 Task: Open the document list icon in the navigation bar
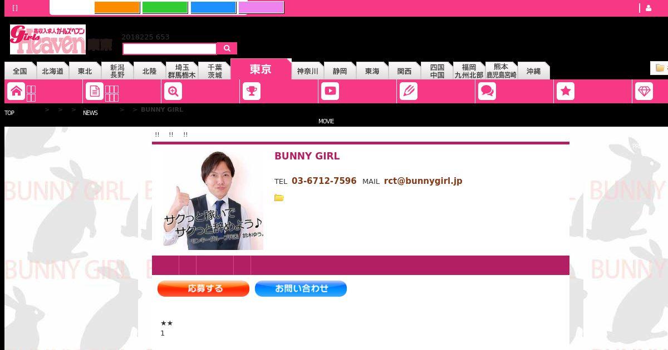[95, 91]
